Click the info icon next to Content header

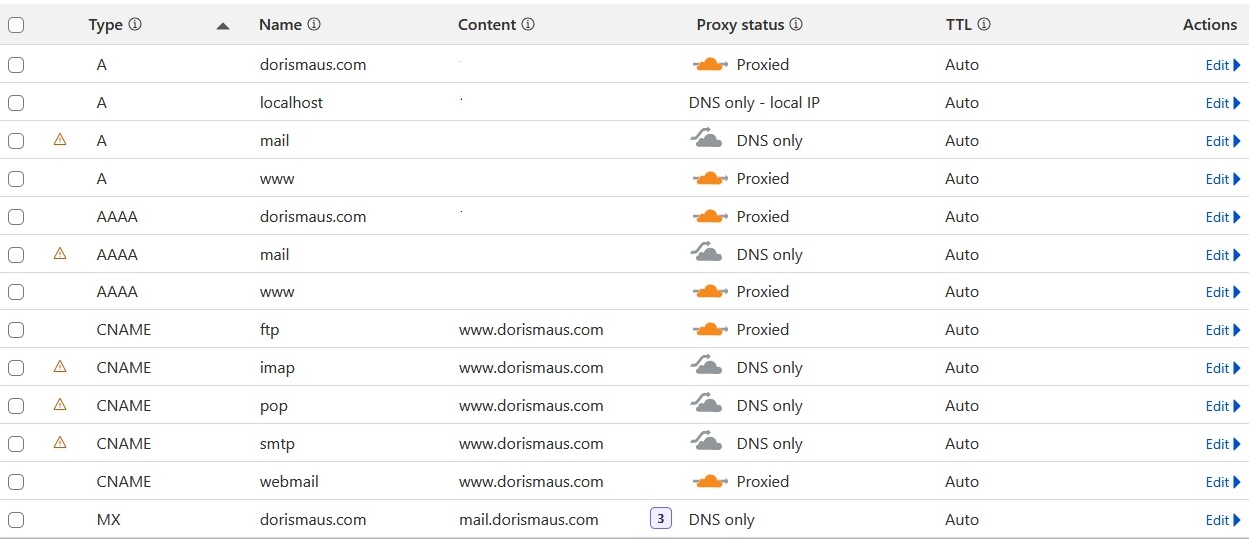pyautogui.click(x=528, y=25)
